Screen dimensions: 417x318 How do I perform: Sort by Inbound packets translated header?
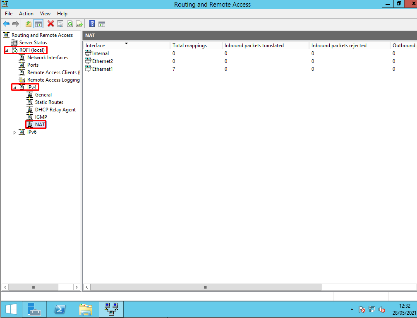pyautogui.click(x=266, y=46)
